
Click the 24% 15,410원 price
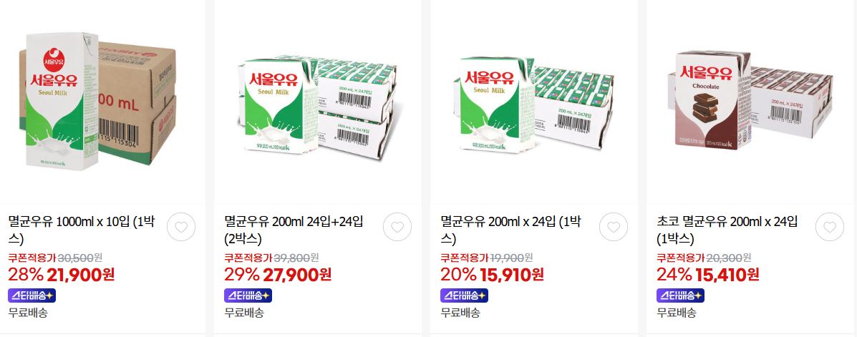click(708, 274)
